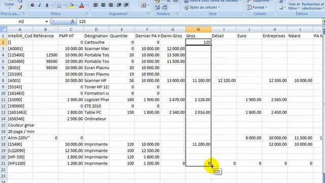Apply red font color

click(82, 5)
